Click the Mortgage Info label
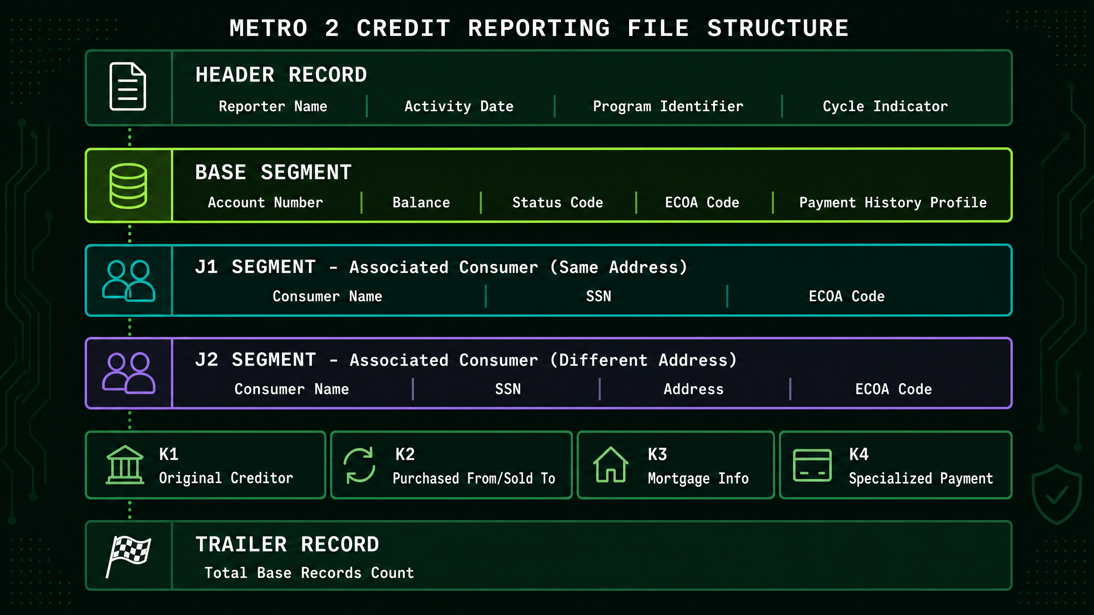 coord(698,478)
